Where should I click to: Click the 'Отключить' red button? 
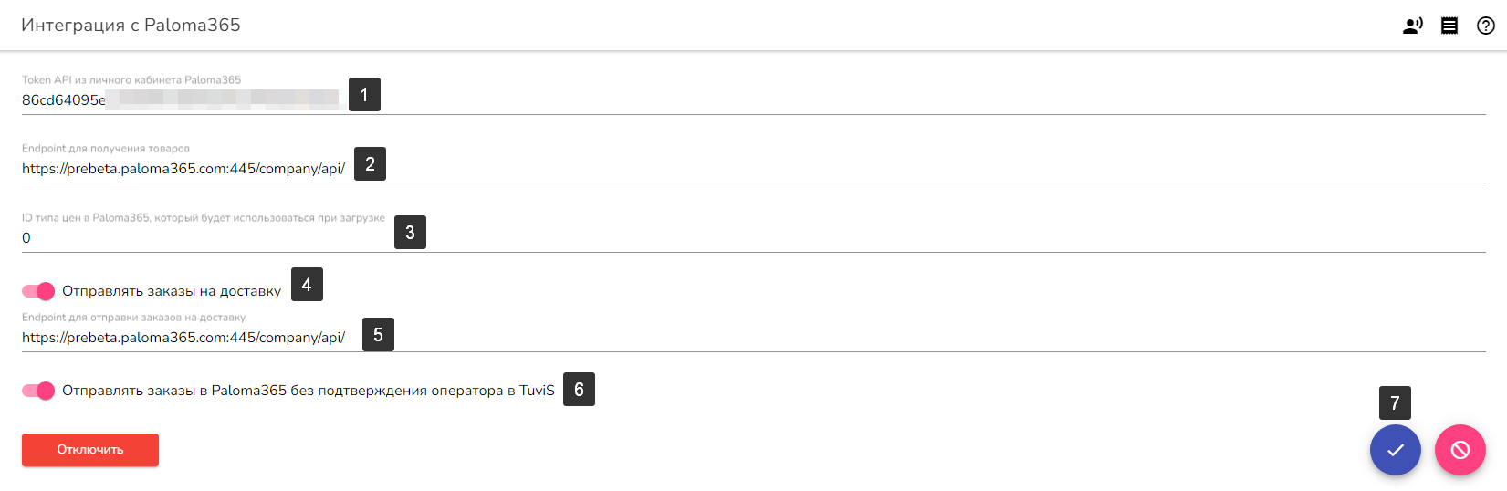[x=90, y=450]
